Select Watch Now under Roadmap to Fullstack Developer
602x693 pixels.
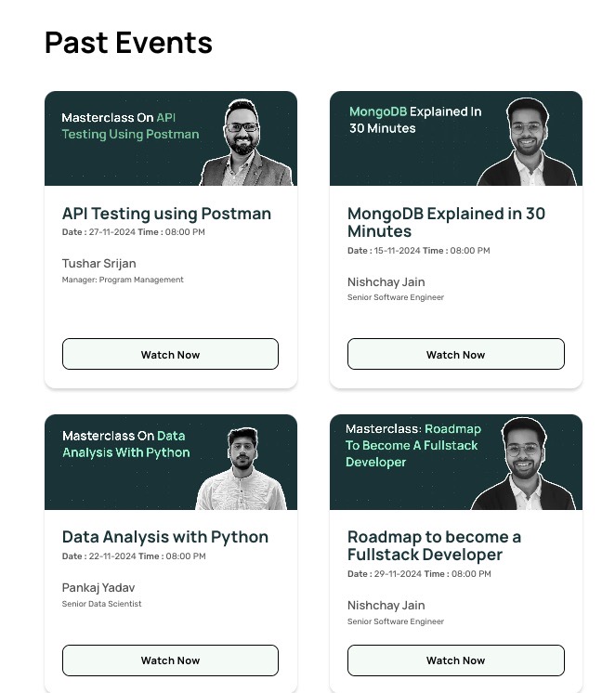(x=456, y=660)
